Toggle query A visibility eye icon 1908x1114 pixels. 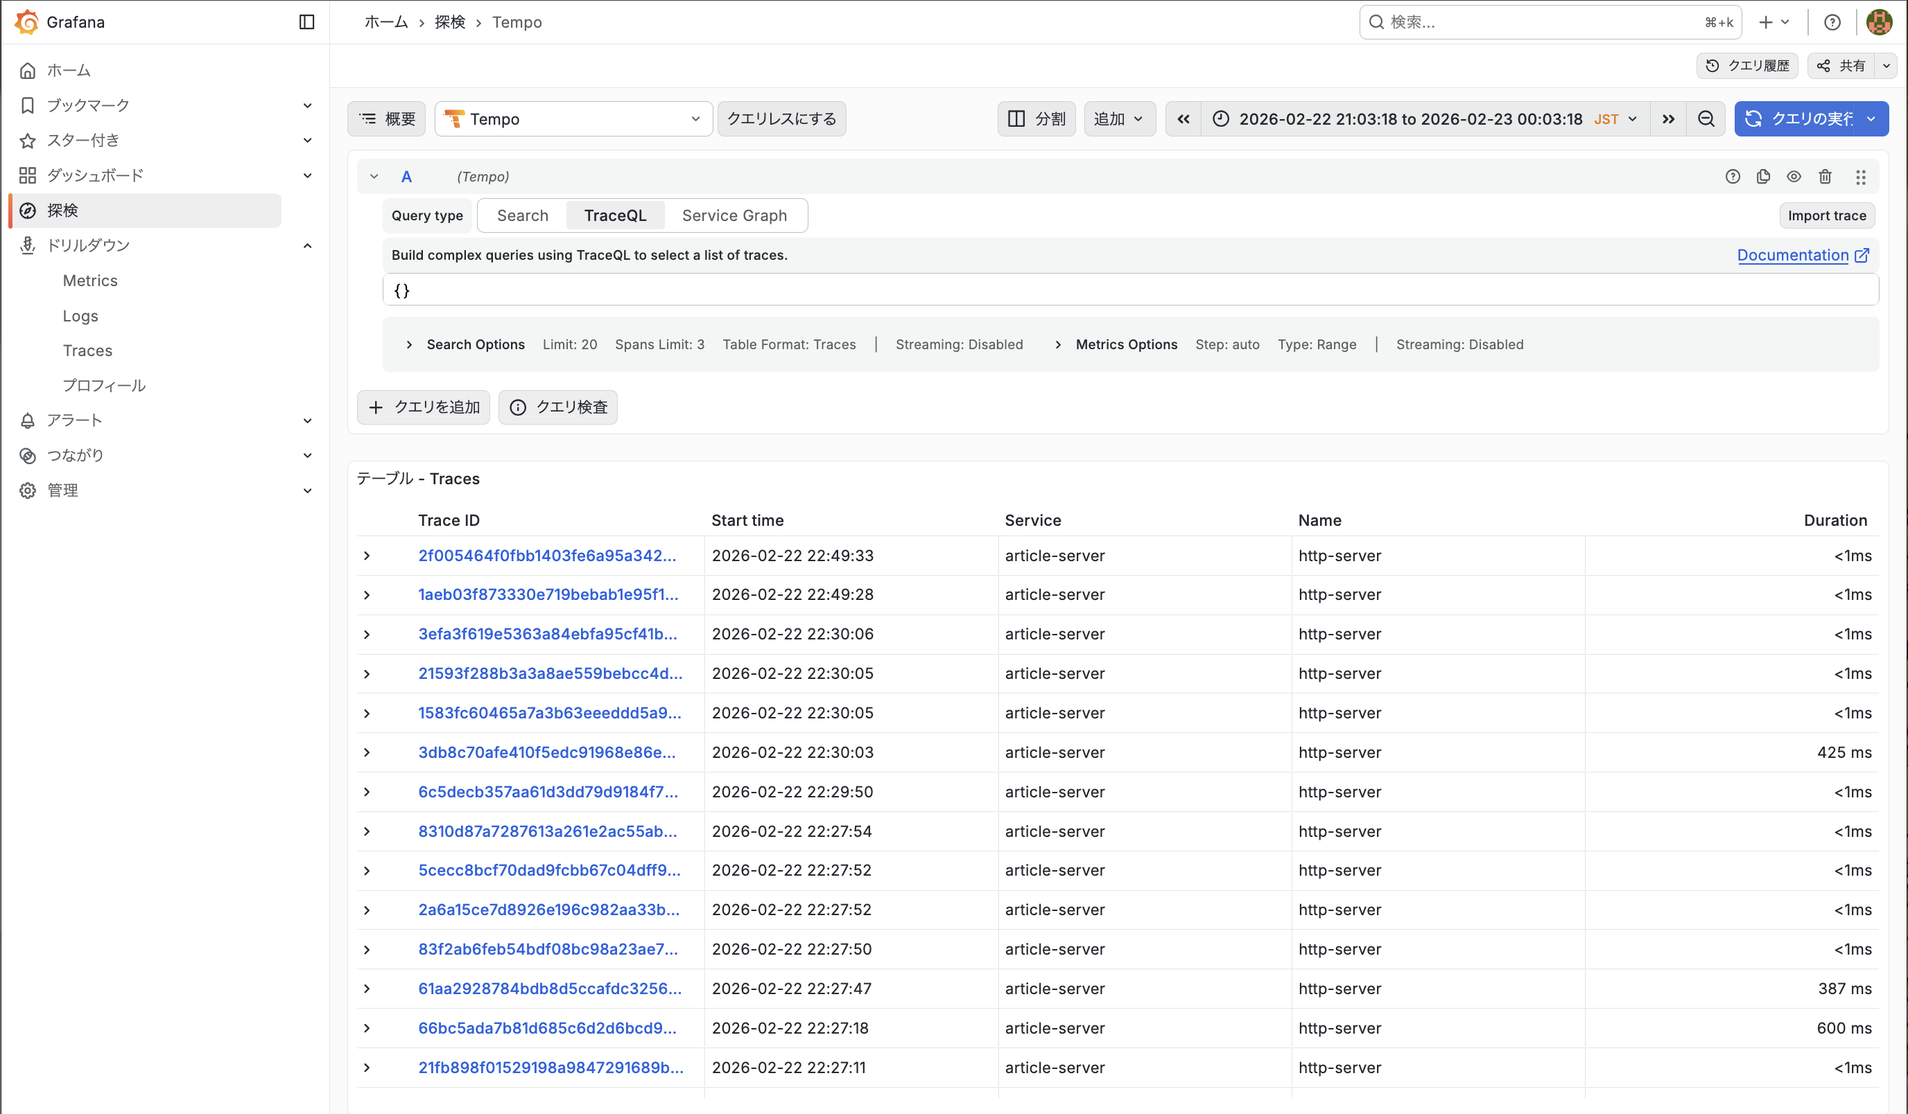click(1794, 177)
